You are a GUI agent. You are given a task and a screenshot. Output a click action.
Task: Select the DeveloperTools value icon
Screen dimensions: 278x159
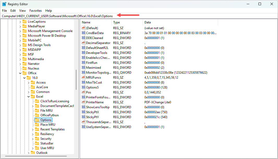(83, 53)
